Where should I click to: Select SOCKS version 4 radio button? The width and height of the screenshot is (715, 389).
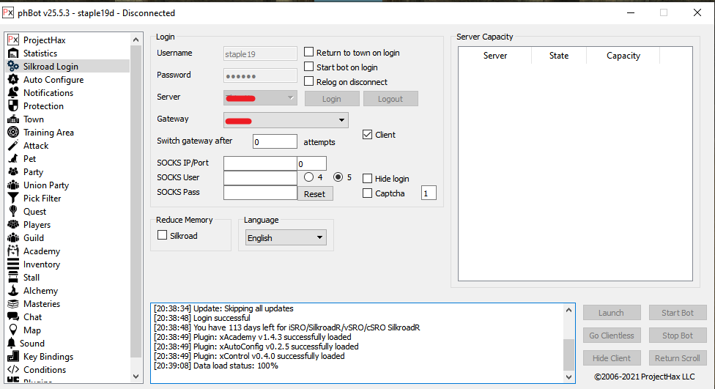[308, 177]
